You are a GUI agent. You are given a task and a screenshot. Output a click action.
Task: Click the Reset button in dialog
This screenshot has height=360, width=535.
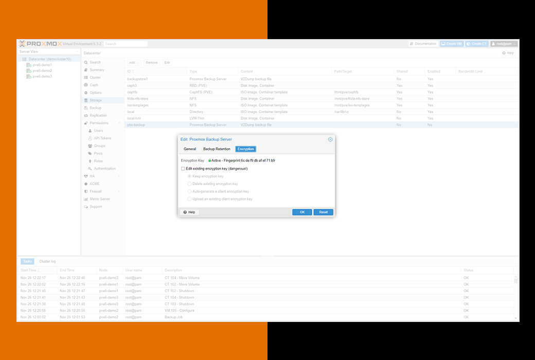323,212
